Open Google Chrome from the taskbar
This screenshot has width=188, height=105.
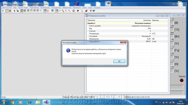coord(12,102)
